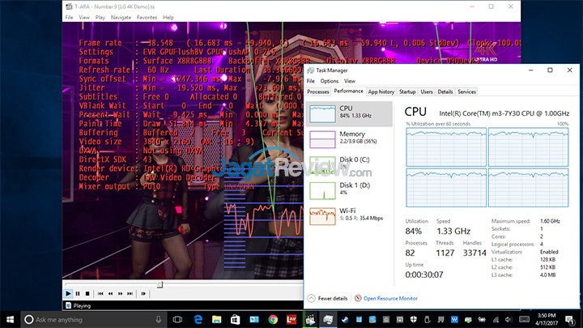Open Task Manager View menu
This screenshot has width=583, height=328.
(350, 81)
